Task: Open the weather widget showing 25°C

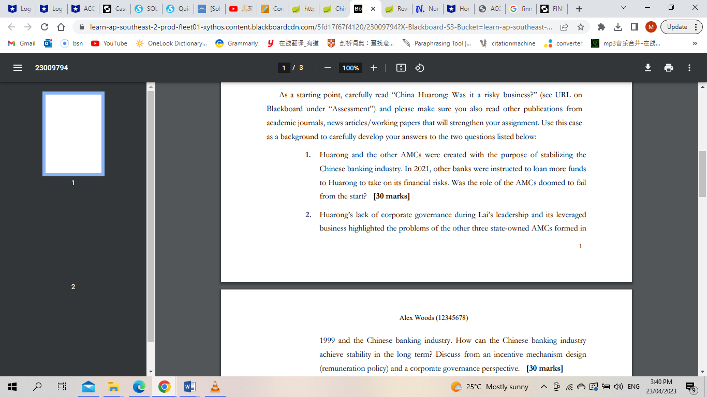Action: click(x=490, y=387)
